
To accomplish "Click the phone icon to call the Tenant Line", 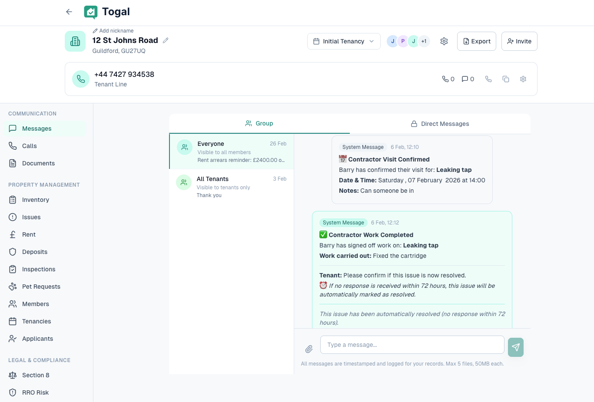I will point(488,79).
